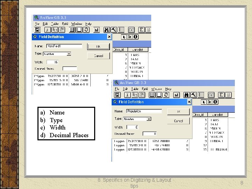Select pointer tool in NewField1 window
Image resolution: width=252 pixels, height=189 pixels.
point(124,37)
